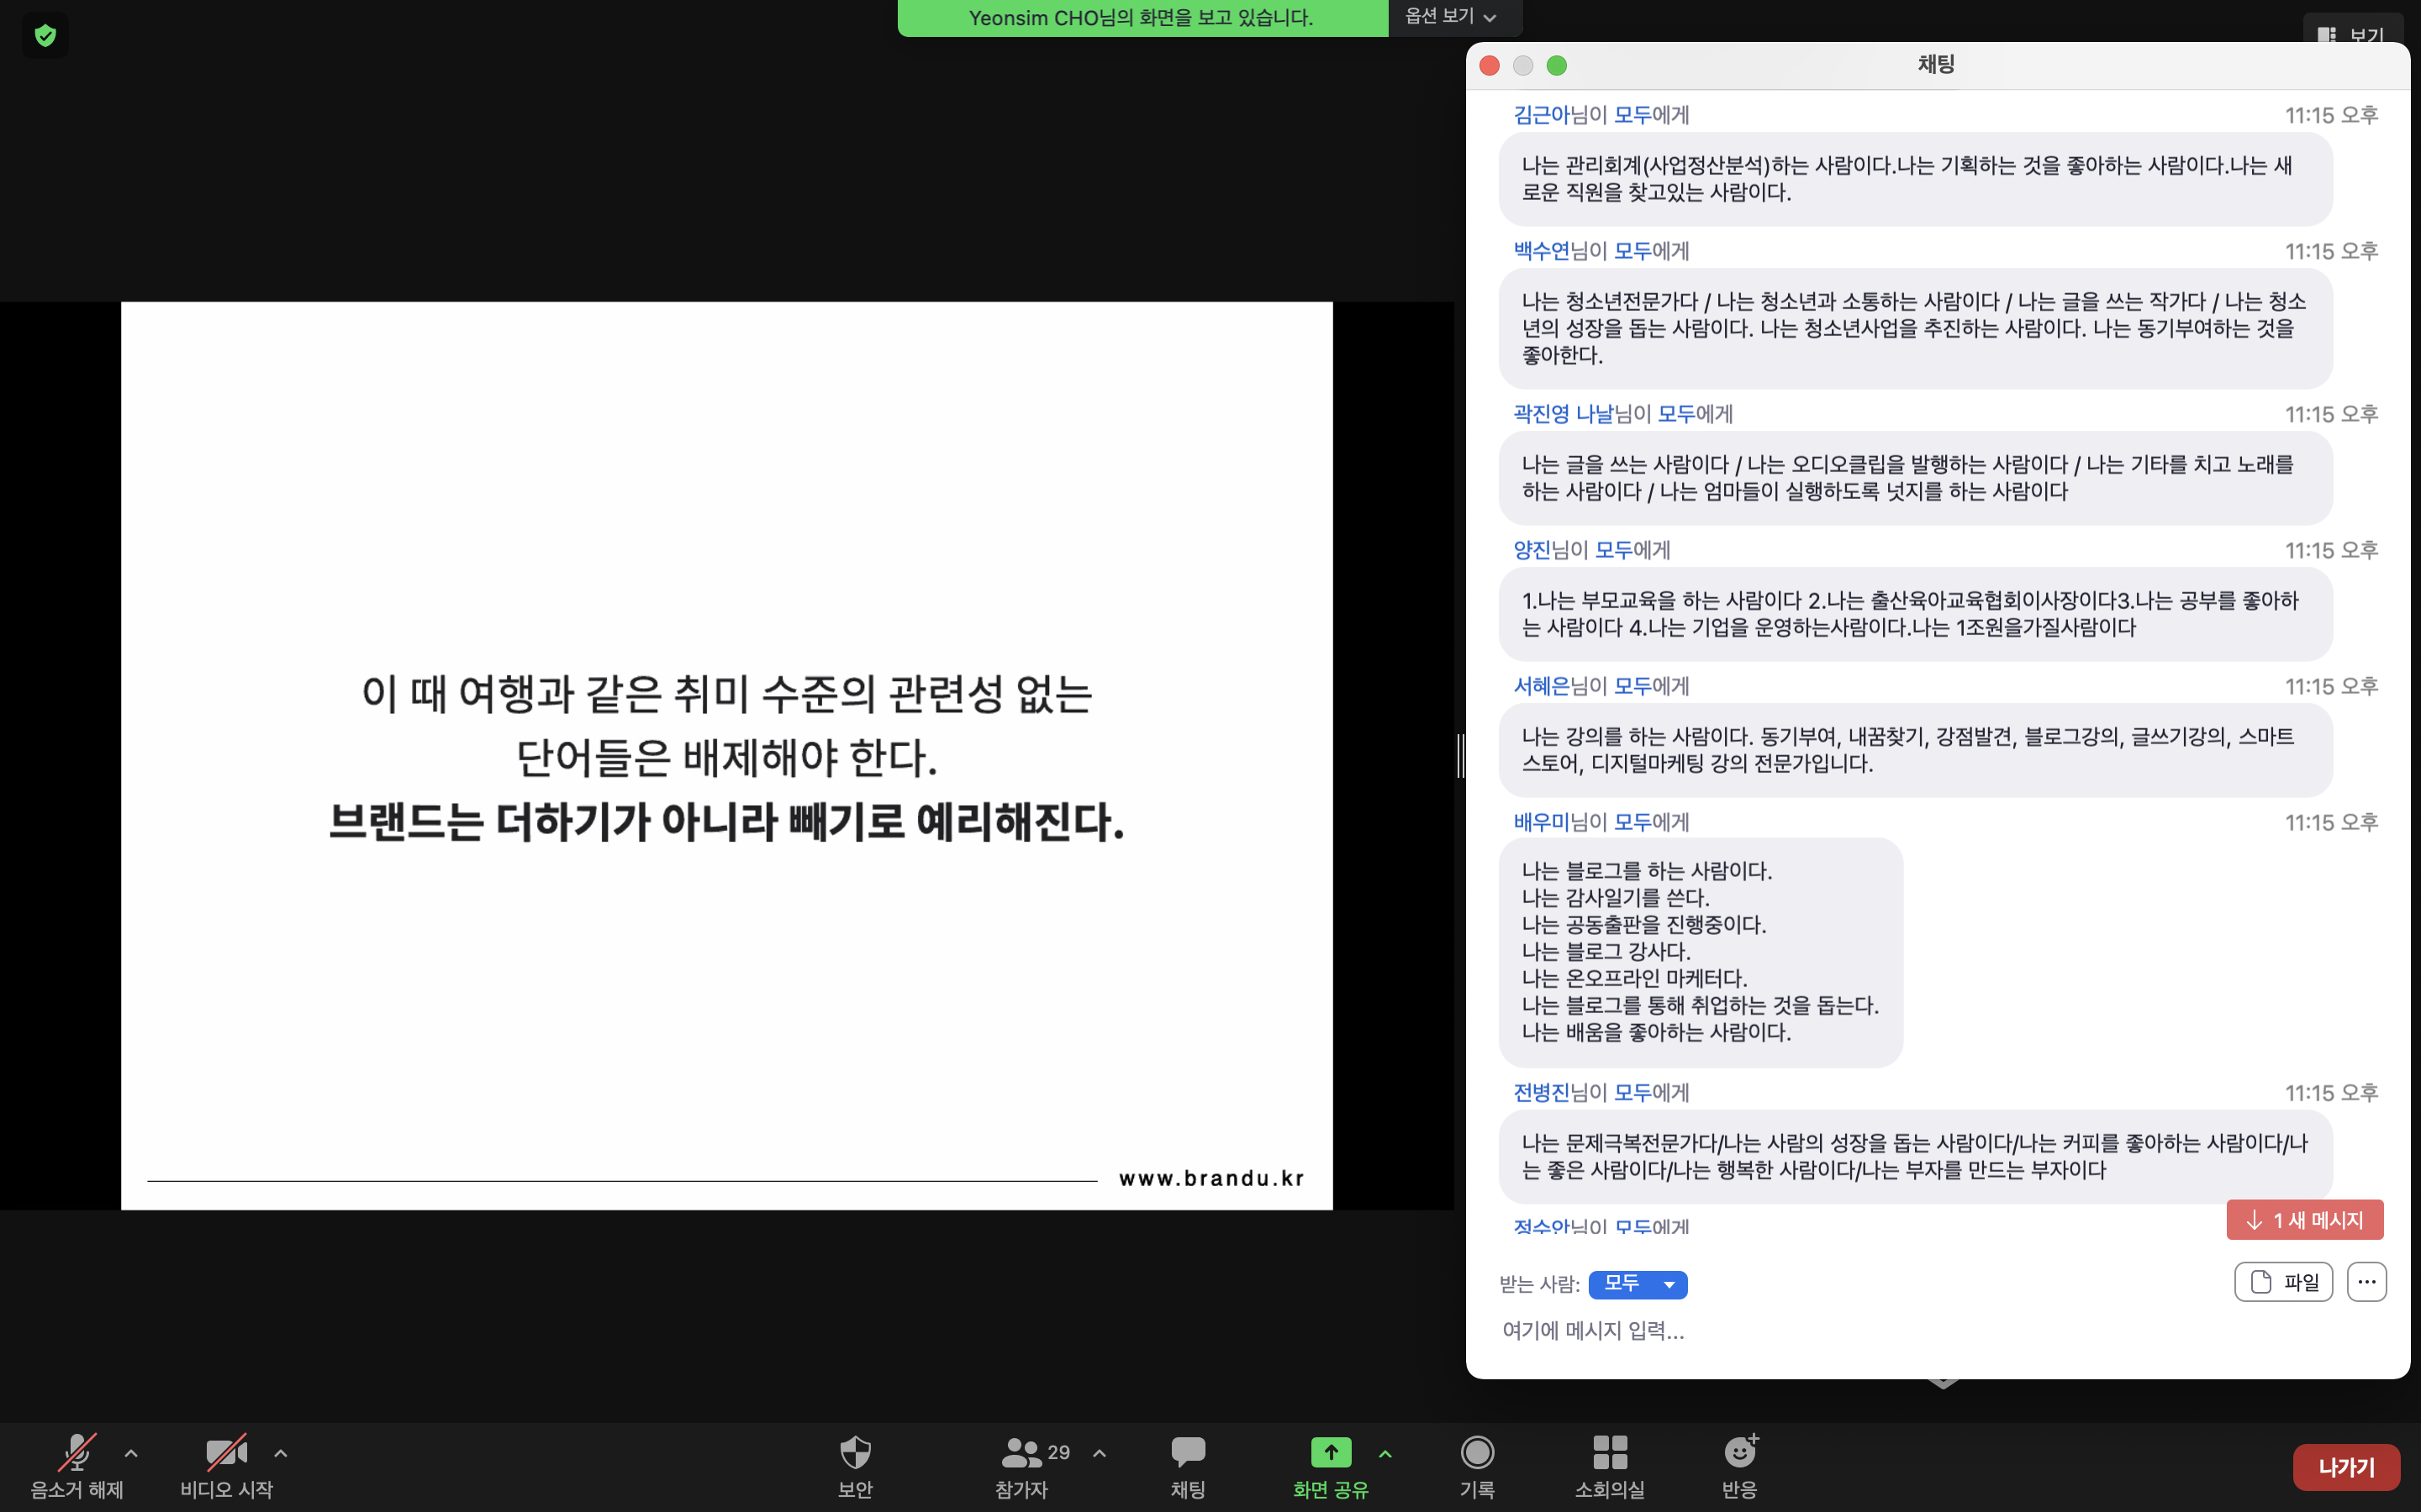This screenshot has width=2421, height=1512.
Task: Open chat more options ellipsis button
Action: point(2366,1282)
